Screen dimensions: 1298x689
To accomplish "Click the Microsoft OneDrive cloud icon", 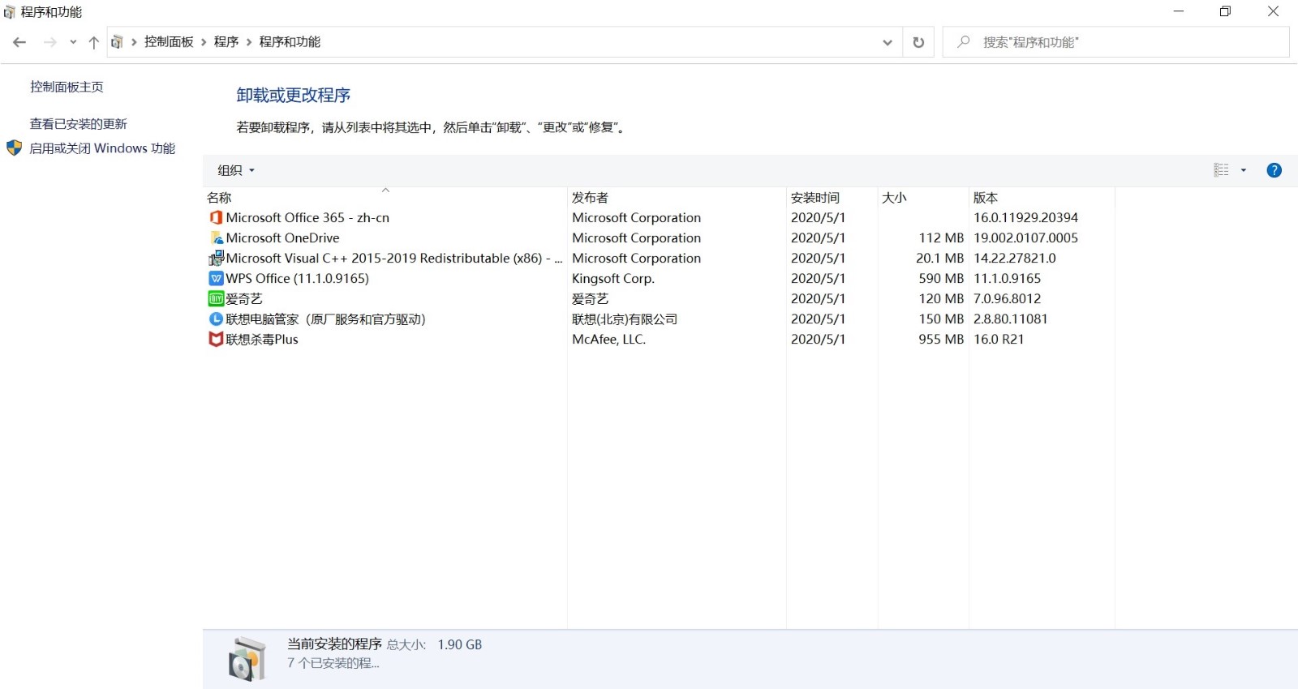I will coord(216,238).
